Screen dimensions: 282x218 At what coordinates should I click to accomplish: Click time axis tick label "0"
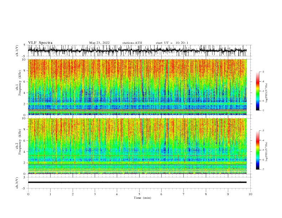pos(28,194)
